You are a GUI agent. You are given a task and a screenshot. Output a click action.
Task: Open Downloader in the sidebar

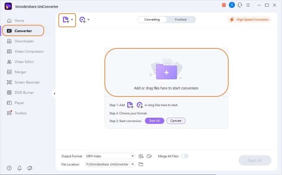(x=24, y=41)
